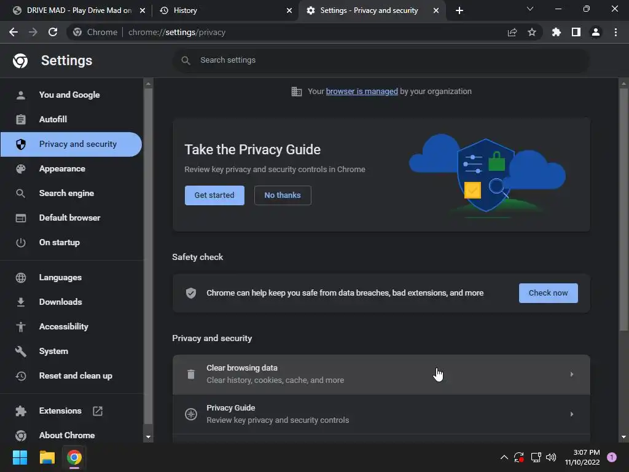629x472 pixels.
Task: Close the DRIVE MAD tab
Action: pyautogui.click(x=143, y=10)
